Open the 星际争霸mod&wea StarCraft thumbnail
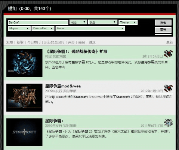The height and width of the screenshot is (150, 179). (x=24, y=97)
